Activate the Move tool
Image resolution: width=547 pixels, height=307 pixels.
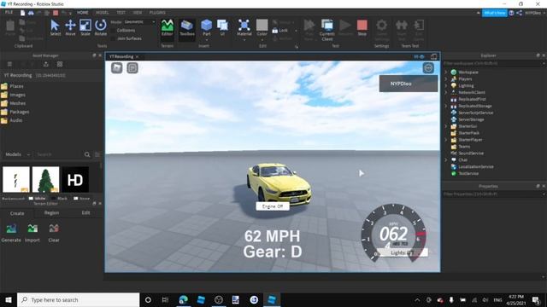(x=70, y=27)
